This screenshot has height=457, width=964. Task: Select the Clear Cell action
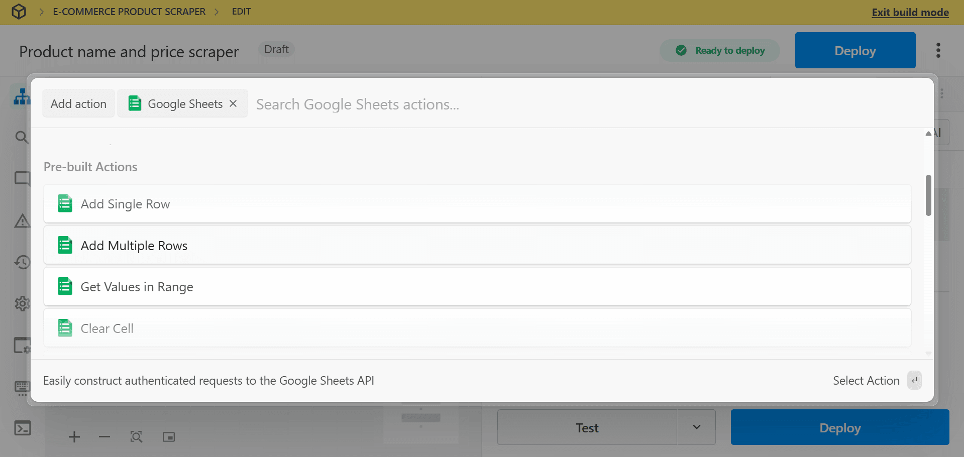(x=477, y=328)
